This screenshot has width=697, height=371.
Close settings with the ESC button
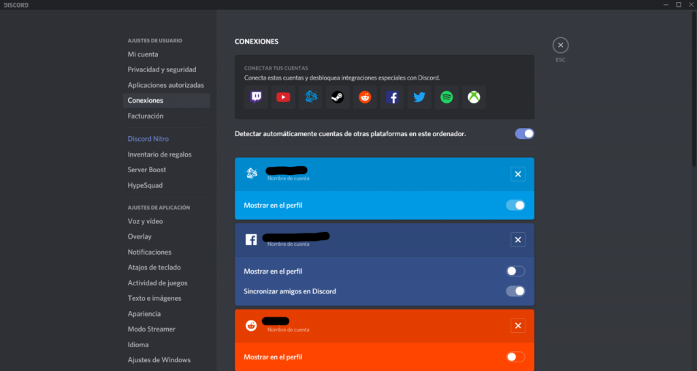tap(560, 46)
